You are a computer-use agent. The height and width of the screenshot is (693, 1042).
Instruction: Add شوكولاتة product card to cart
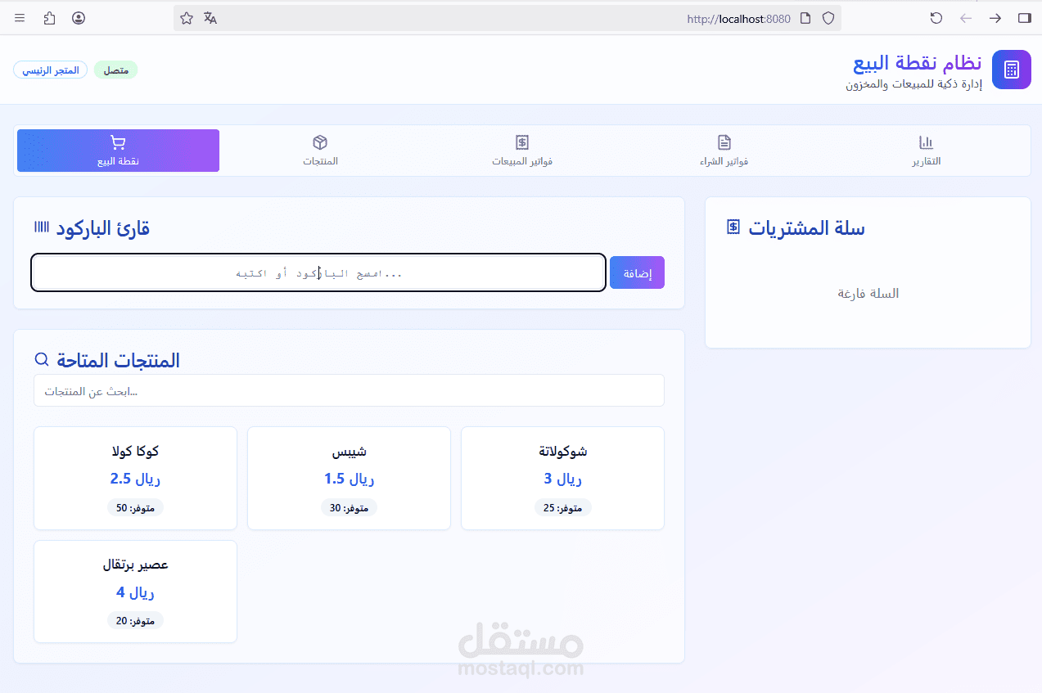click(562, 478)
